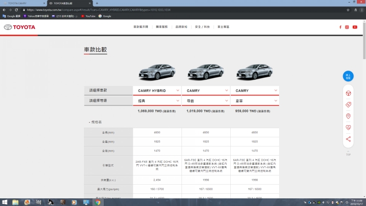The image size is (366, 206).
Task: Click Chrome icon in taskbar
Action: point(98,202)
